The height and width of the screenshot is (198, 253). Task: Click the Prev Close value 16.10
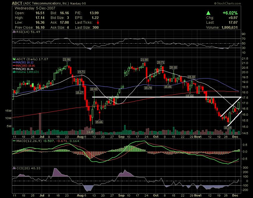(x=40, y=28)
